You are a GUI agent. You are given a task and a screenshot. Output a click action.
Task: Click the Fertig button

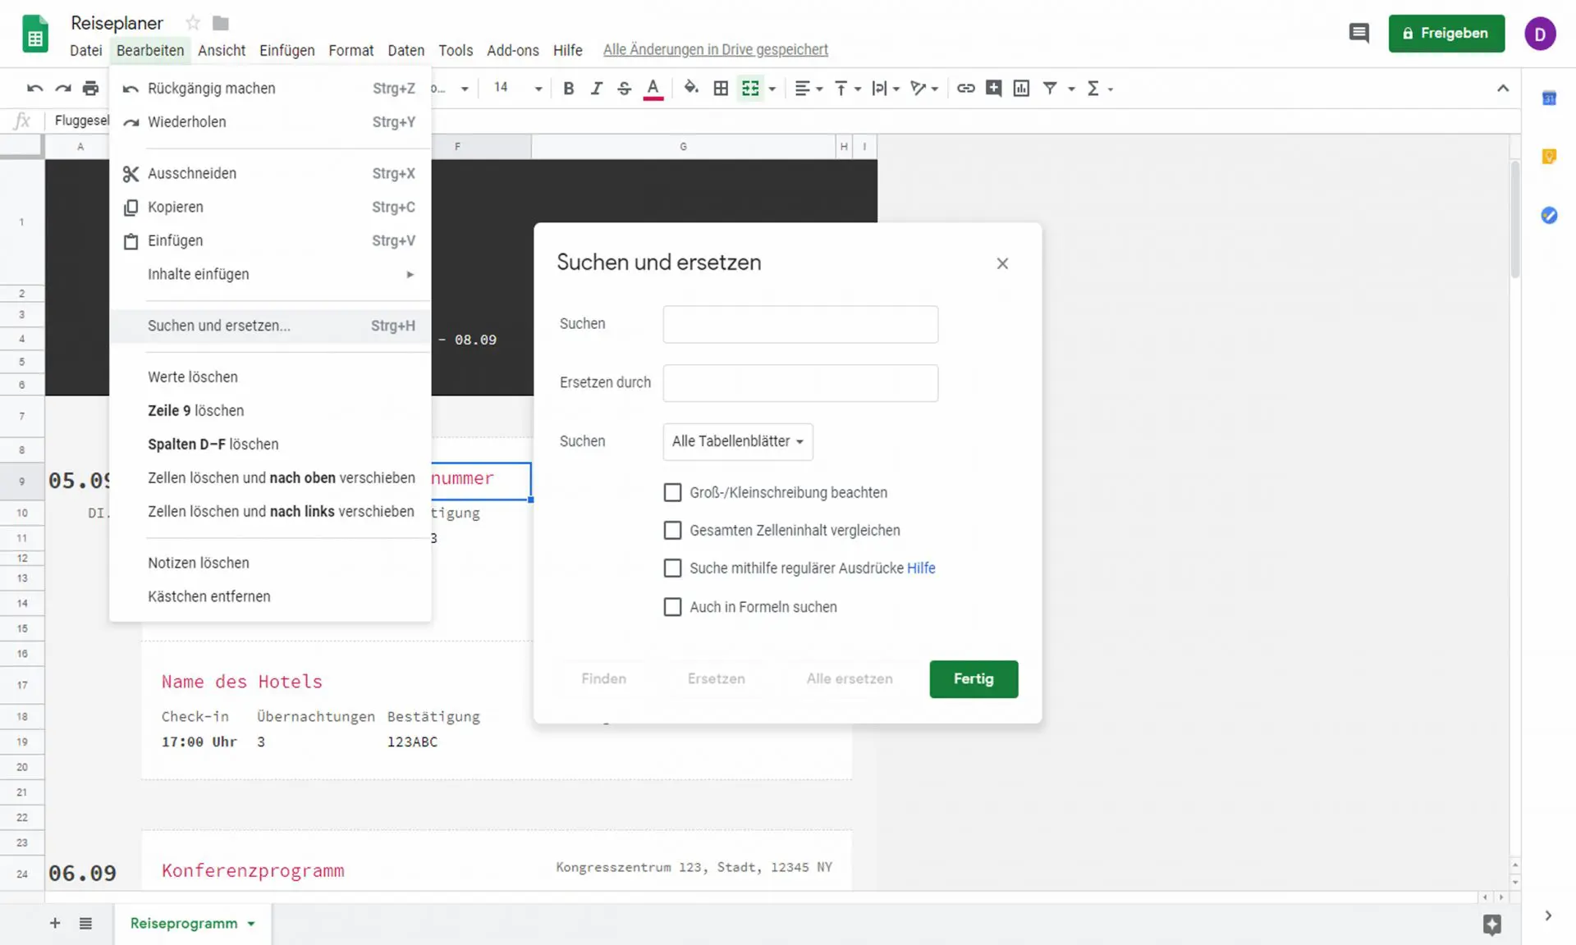point(974,679)
